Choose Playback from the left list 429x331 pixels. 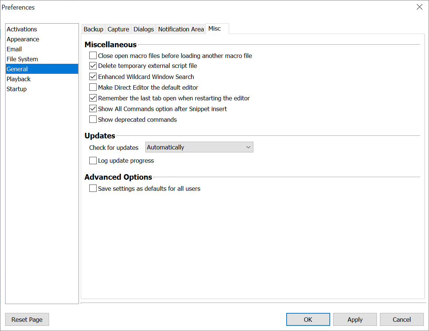(x=18, y=79)
